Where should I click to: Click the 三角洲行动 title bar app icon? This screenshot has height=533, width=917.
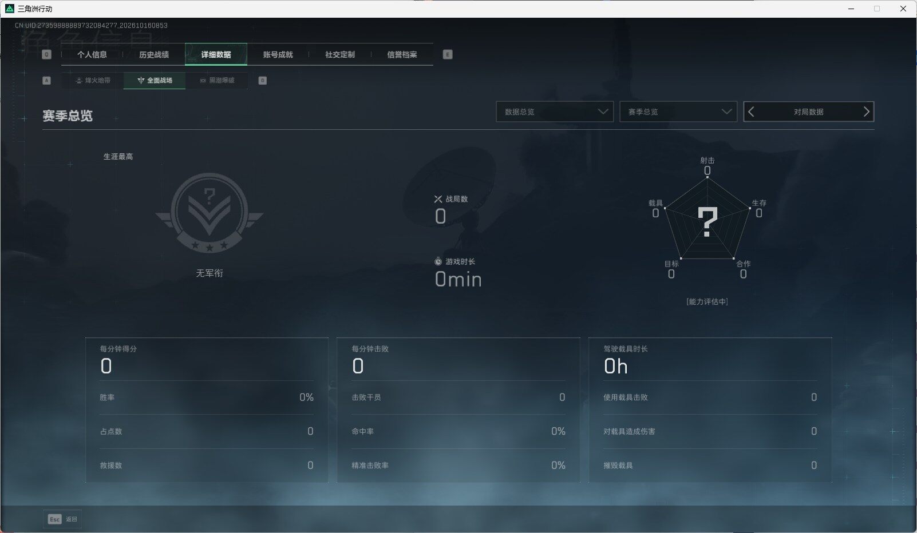(9, 9)
